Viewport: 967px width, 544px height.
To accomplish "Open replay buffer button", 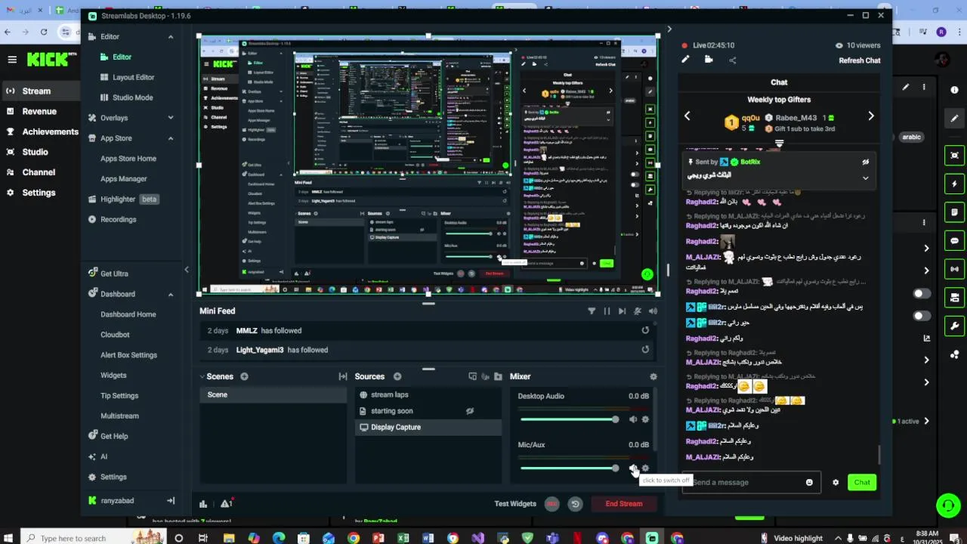I will pyautogui.click(x=575, y=504).
